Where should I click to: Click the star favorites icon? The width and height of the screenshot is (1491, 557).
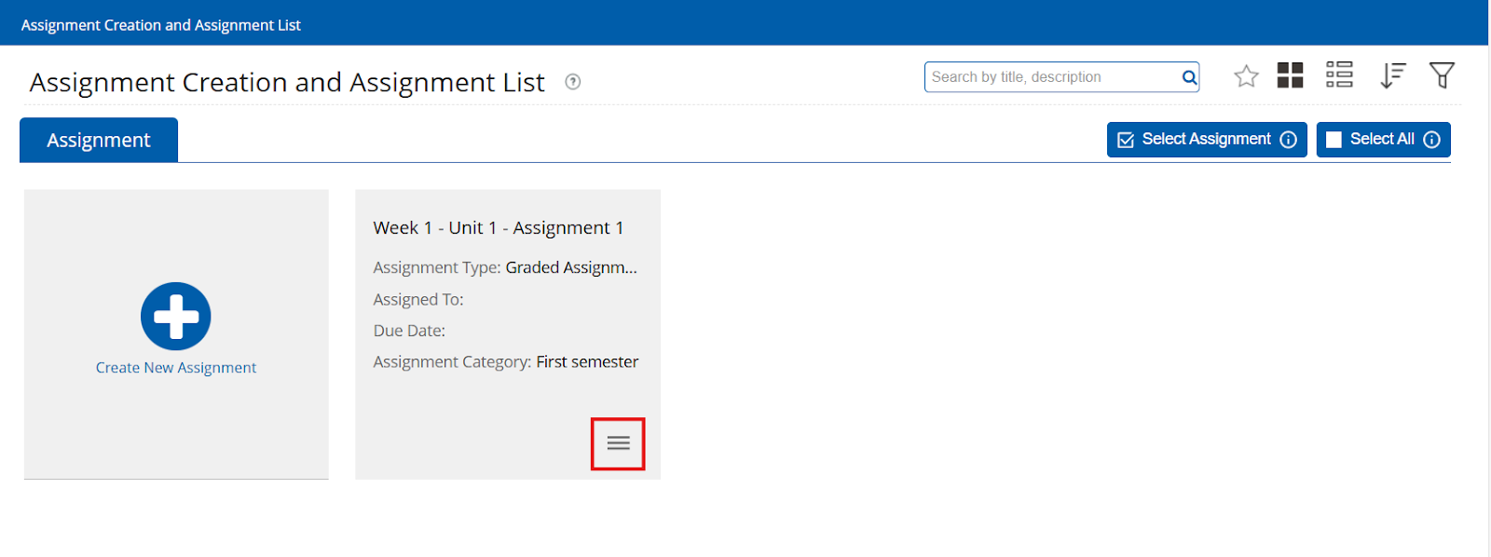(x=1246, y=76)
